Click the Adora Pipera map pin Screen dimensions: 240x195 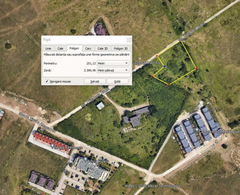(x=85, y=159)
